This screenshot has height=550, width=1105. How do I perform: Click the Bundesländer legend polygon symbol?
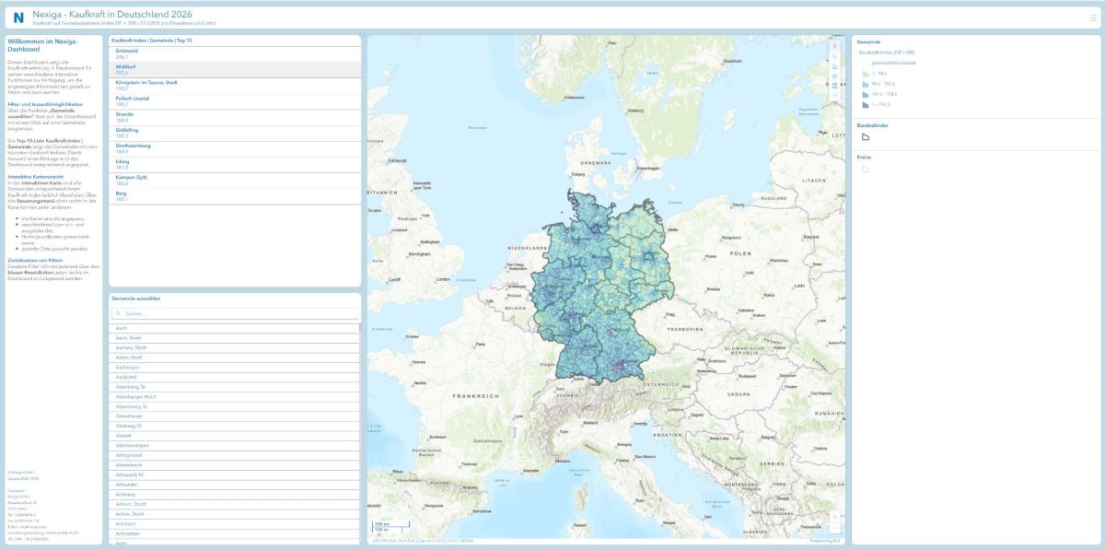pos(866,137)
